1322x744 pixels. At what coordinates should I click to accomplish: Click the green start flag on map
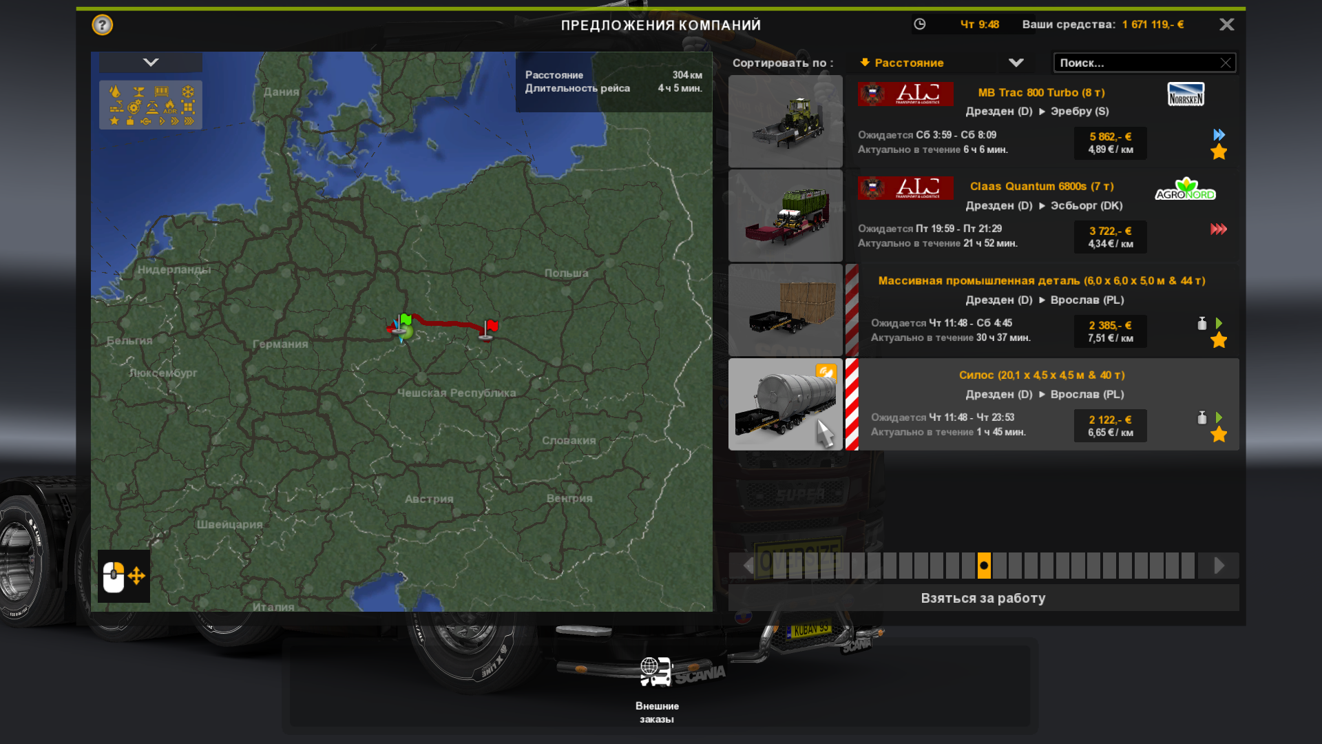tap(406, 320)
